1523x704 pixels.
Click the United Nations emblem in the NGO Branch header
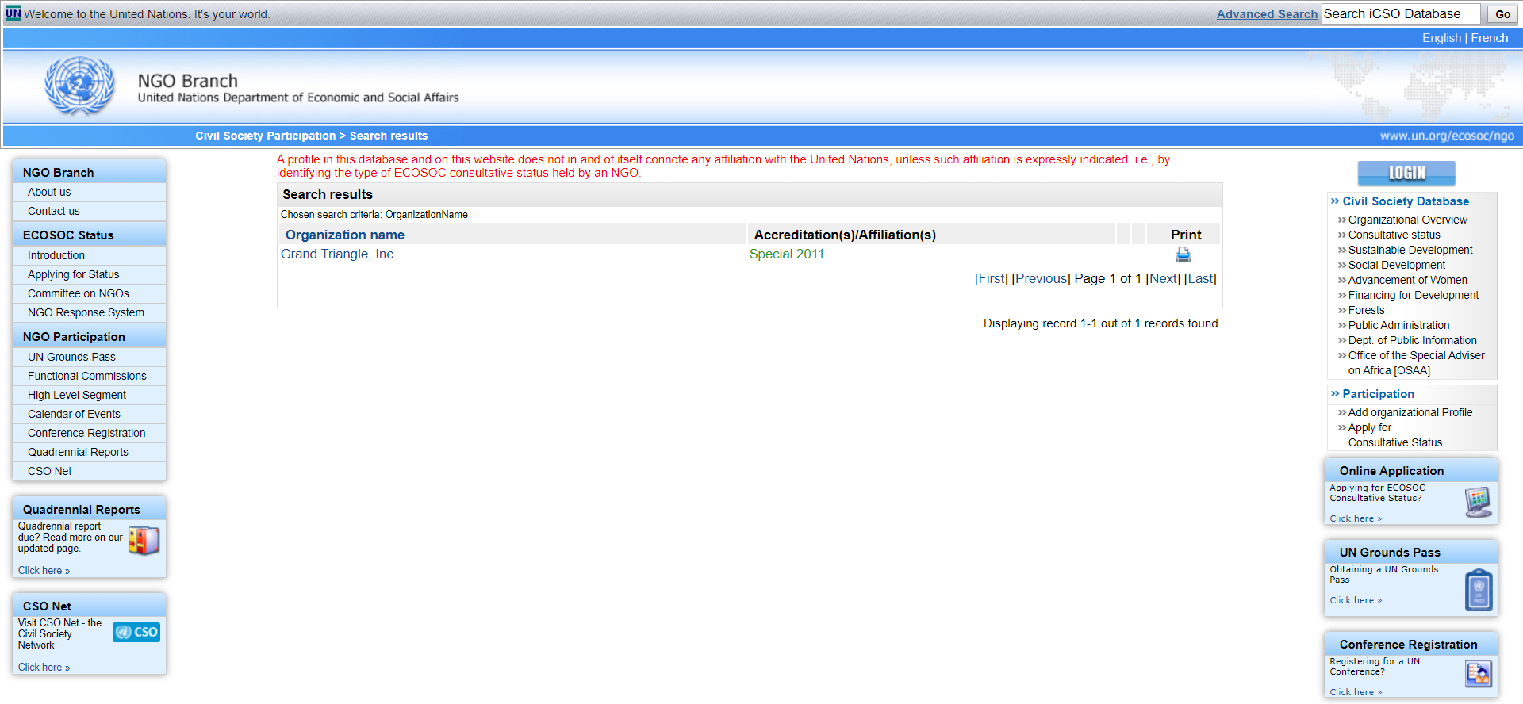tap(79, 86)
